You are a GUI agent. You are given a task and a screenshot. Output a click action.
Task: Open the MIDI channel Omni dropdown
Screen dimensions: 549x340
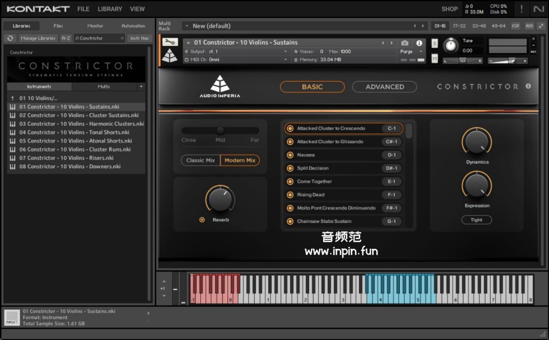(x=238, y=59)
